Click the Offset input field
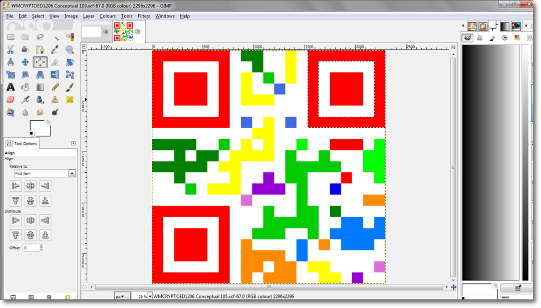 coord(31,248)
